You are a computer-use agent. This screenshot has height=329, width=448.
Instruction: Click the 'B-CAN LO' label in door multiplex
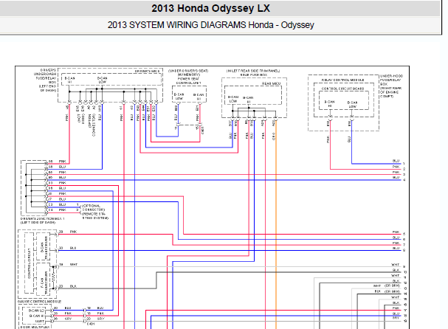[37, 311]
